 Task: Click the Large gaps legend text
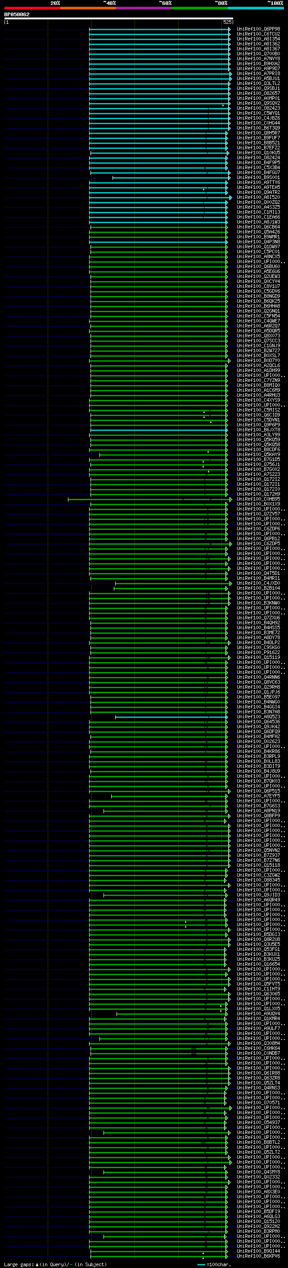55,1264
